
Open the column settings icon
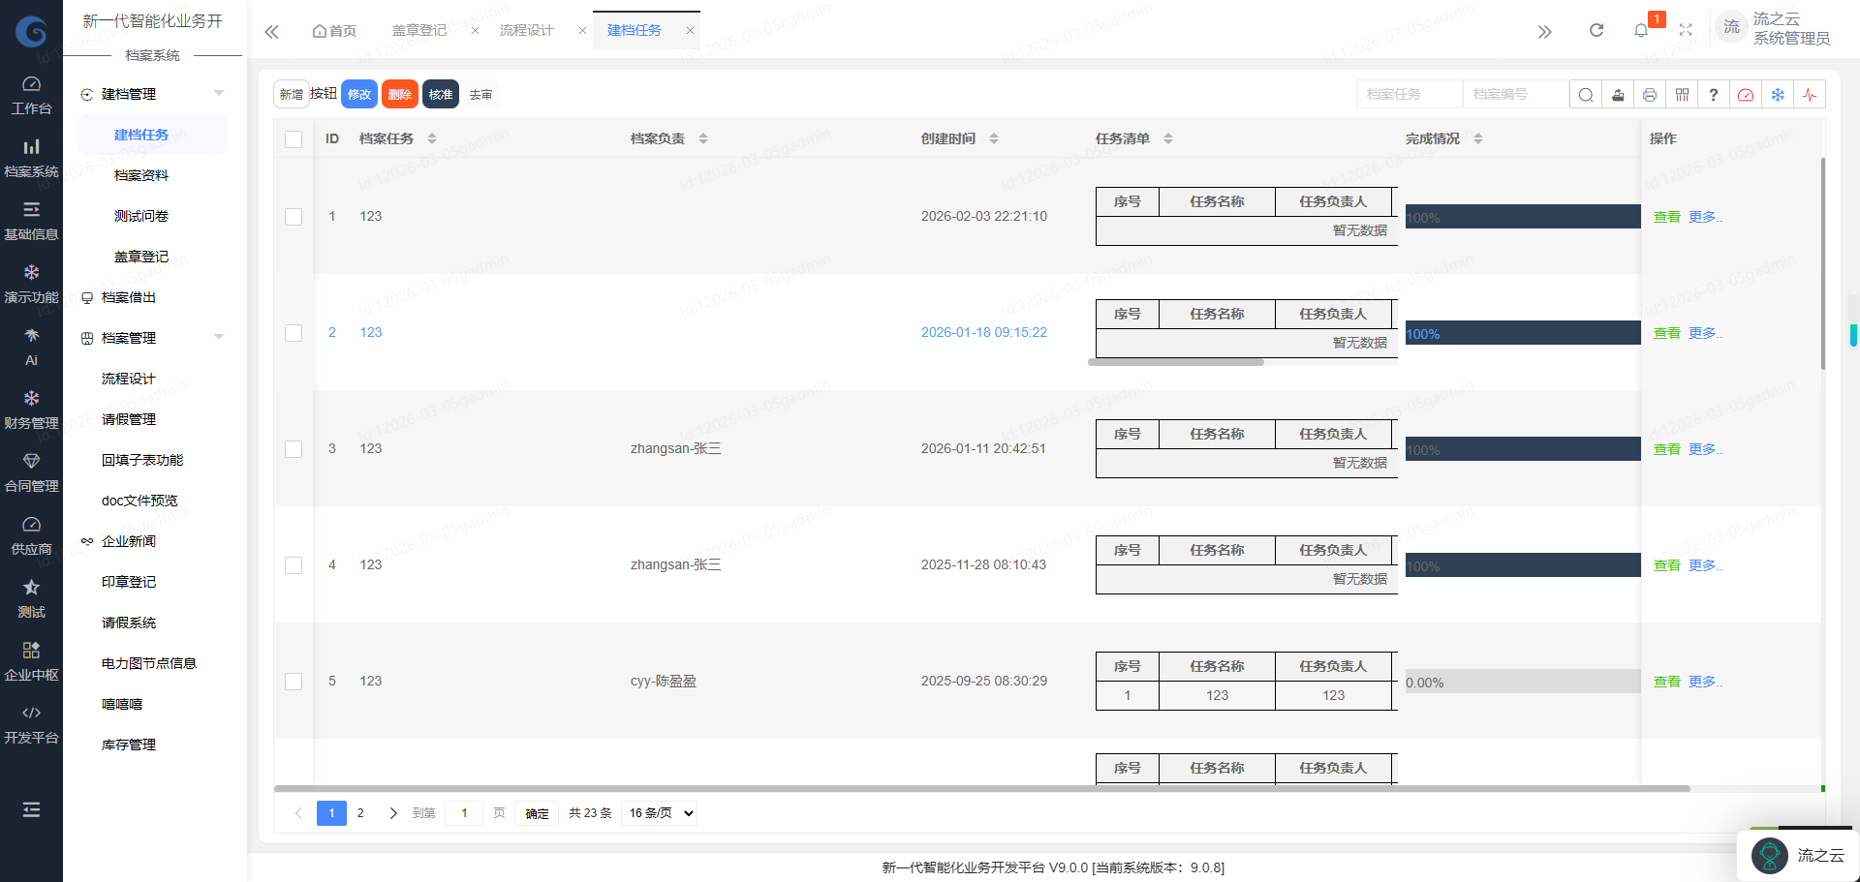[1682, 95]
